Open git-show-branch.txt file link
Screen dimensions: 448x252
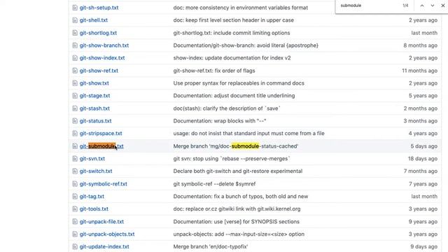[x=104, y=45]
